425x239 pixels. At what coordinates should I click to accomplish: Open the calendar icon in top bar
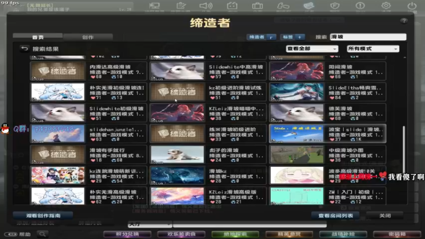(232, 6)
